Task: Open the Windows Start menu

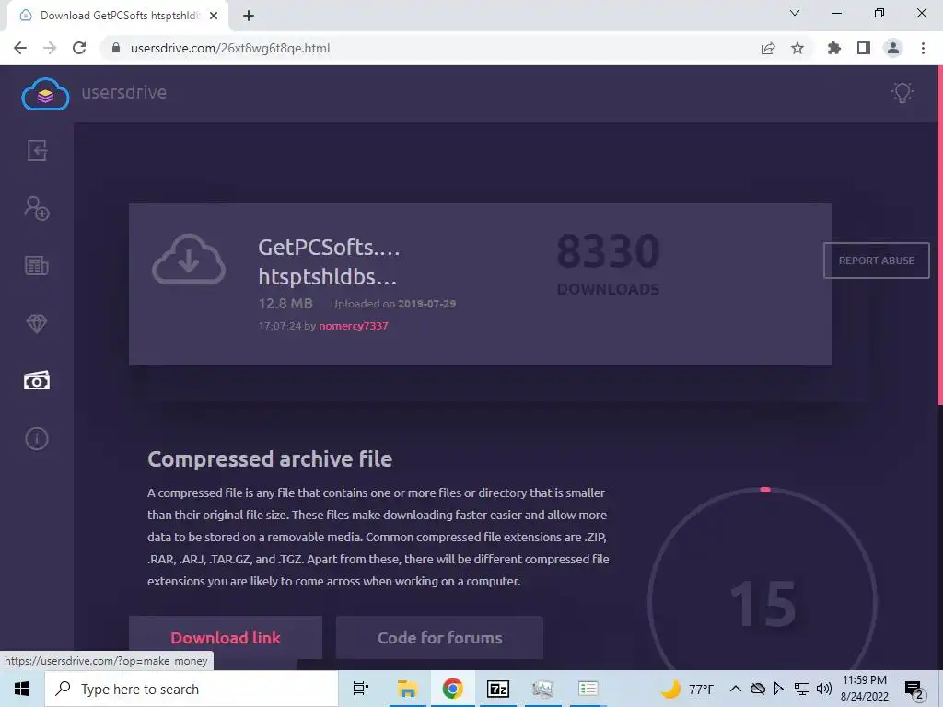Action: (x=22, y=689)
